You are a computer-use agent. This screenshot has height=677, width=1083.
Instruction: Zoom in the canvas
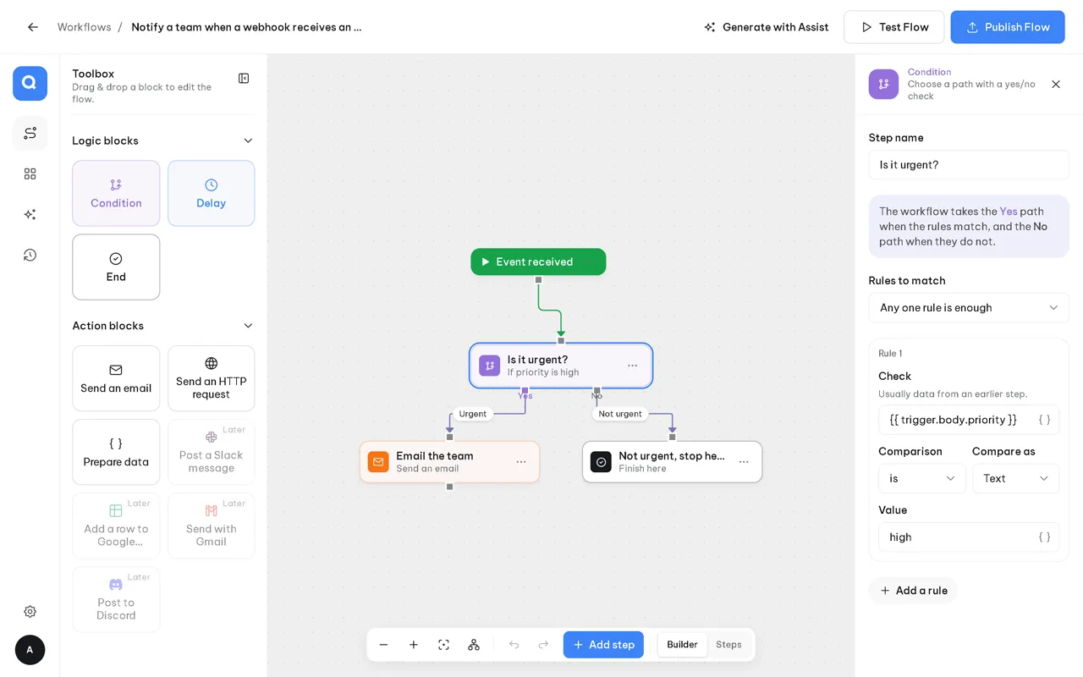click(x=414, y=645)
